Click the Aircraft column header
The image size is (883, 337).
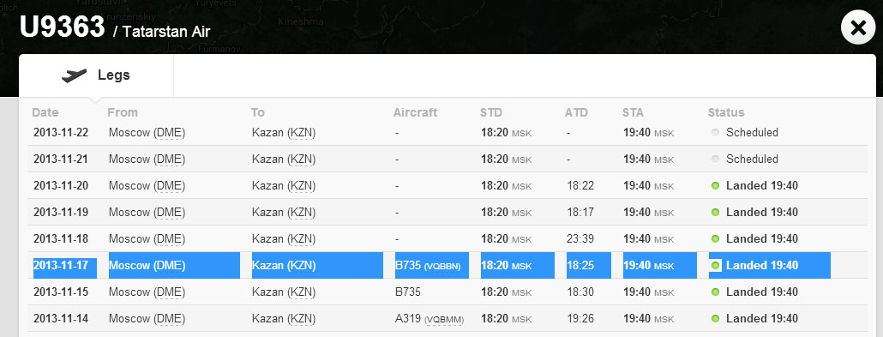pyautogui.click(x=415, y=112)
